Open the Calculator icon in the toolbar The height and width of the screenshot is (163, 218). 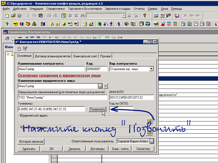coord(156,16)
